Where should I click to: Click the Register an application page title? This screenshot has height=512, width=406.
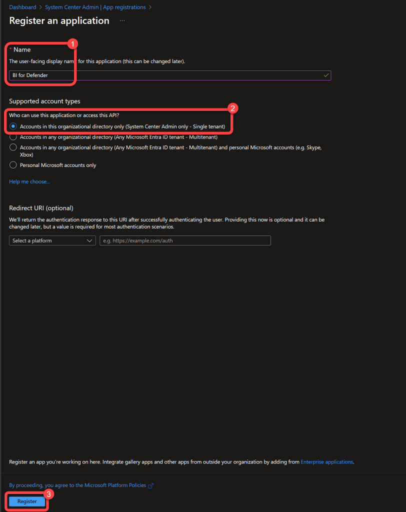[59, 21]
